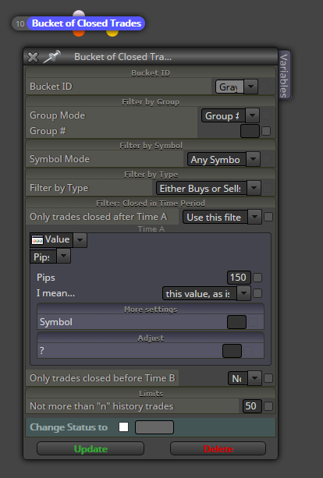Open the Filter by Type dropdown
The width and height of the screenshot is (323, 478).
pos(208,189)
